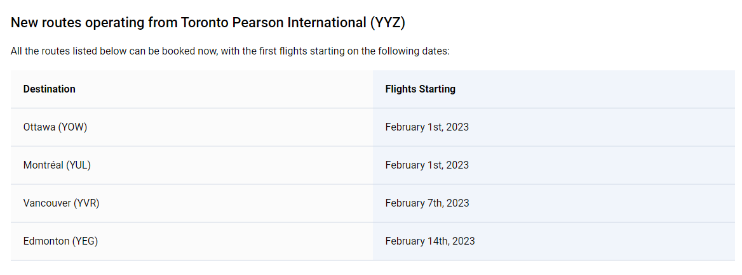Select the Flights Starting column header
The image size is (742, 275).
420,89
